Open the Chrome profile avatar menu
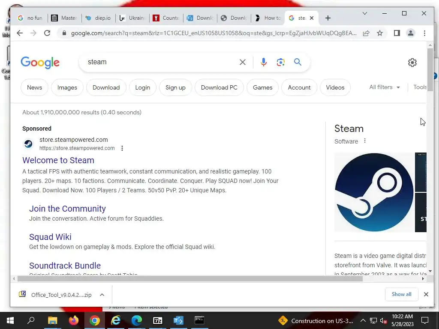Screen dimensions: 439x329 point(411,33)
